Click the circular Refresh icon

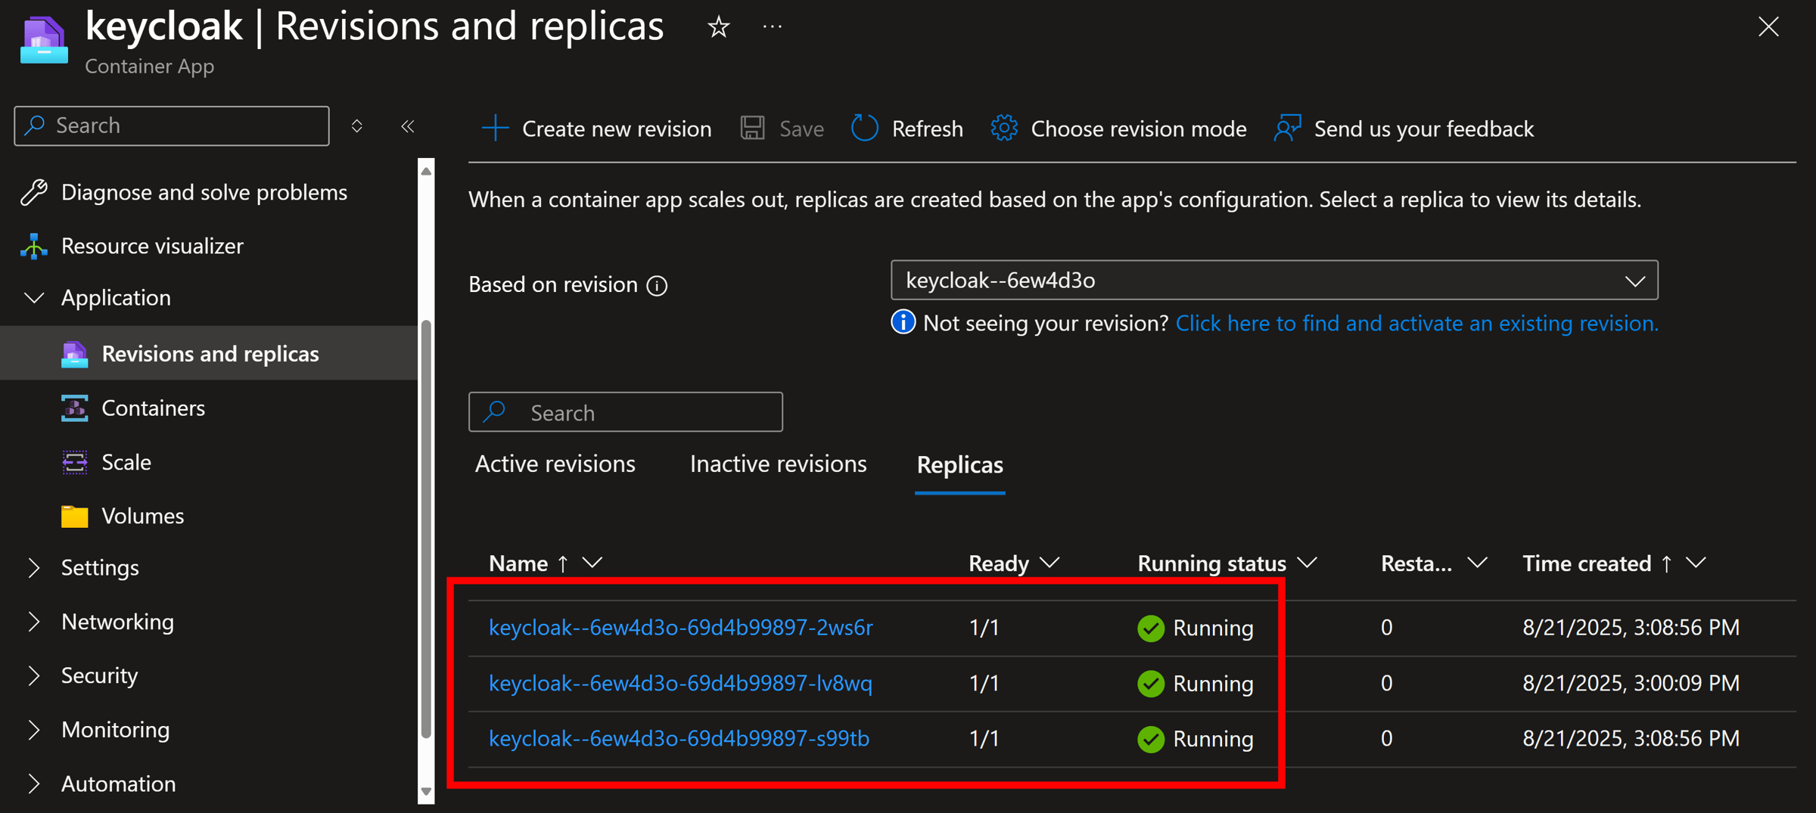865,128
